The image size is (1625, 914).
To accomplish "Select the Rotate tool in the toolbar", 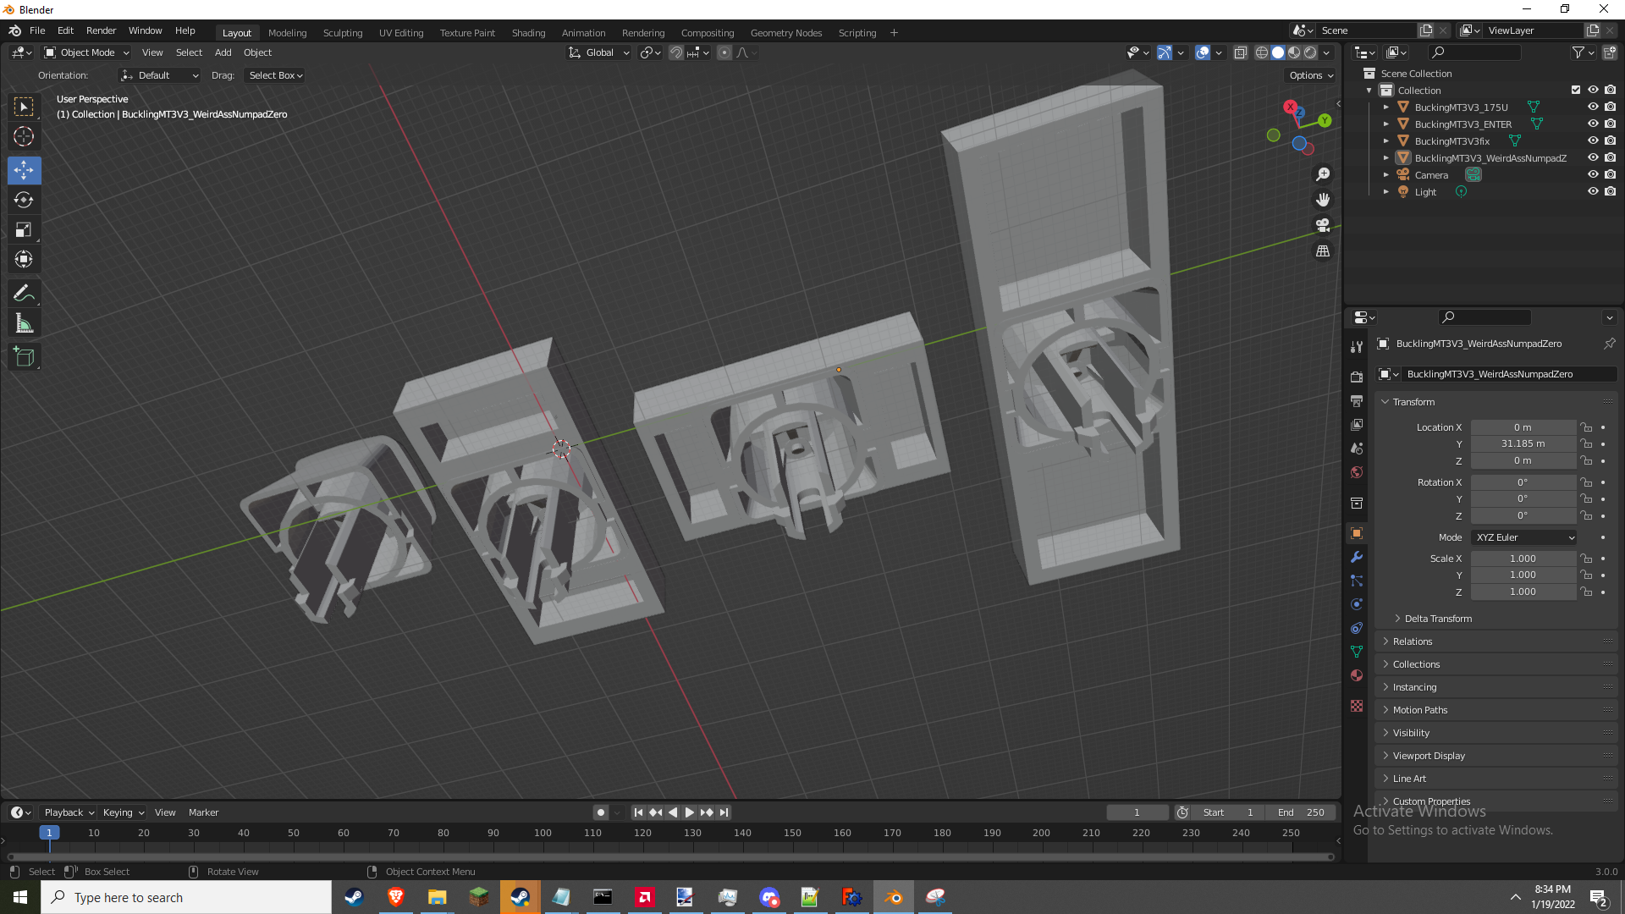I will 24,201.
